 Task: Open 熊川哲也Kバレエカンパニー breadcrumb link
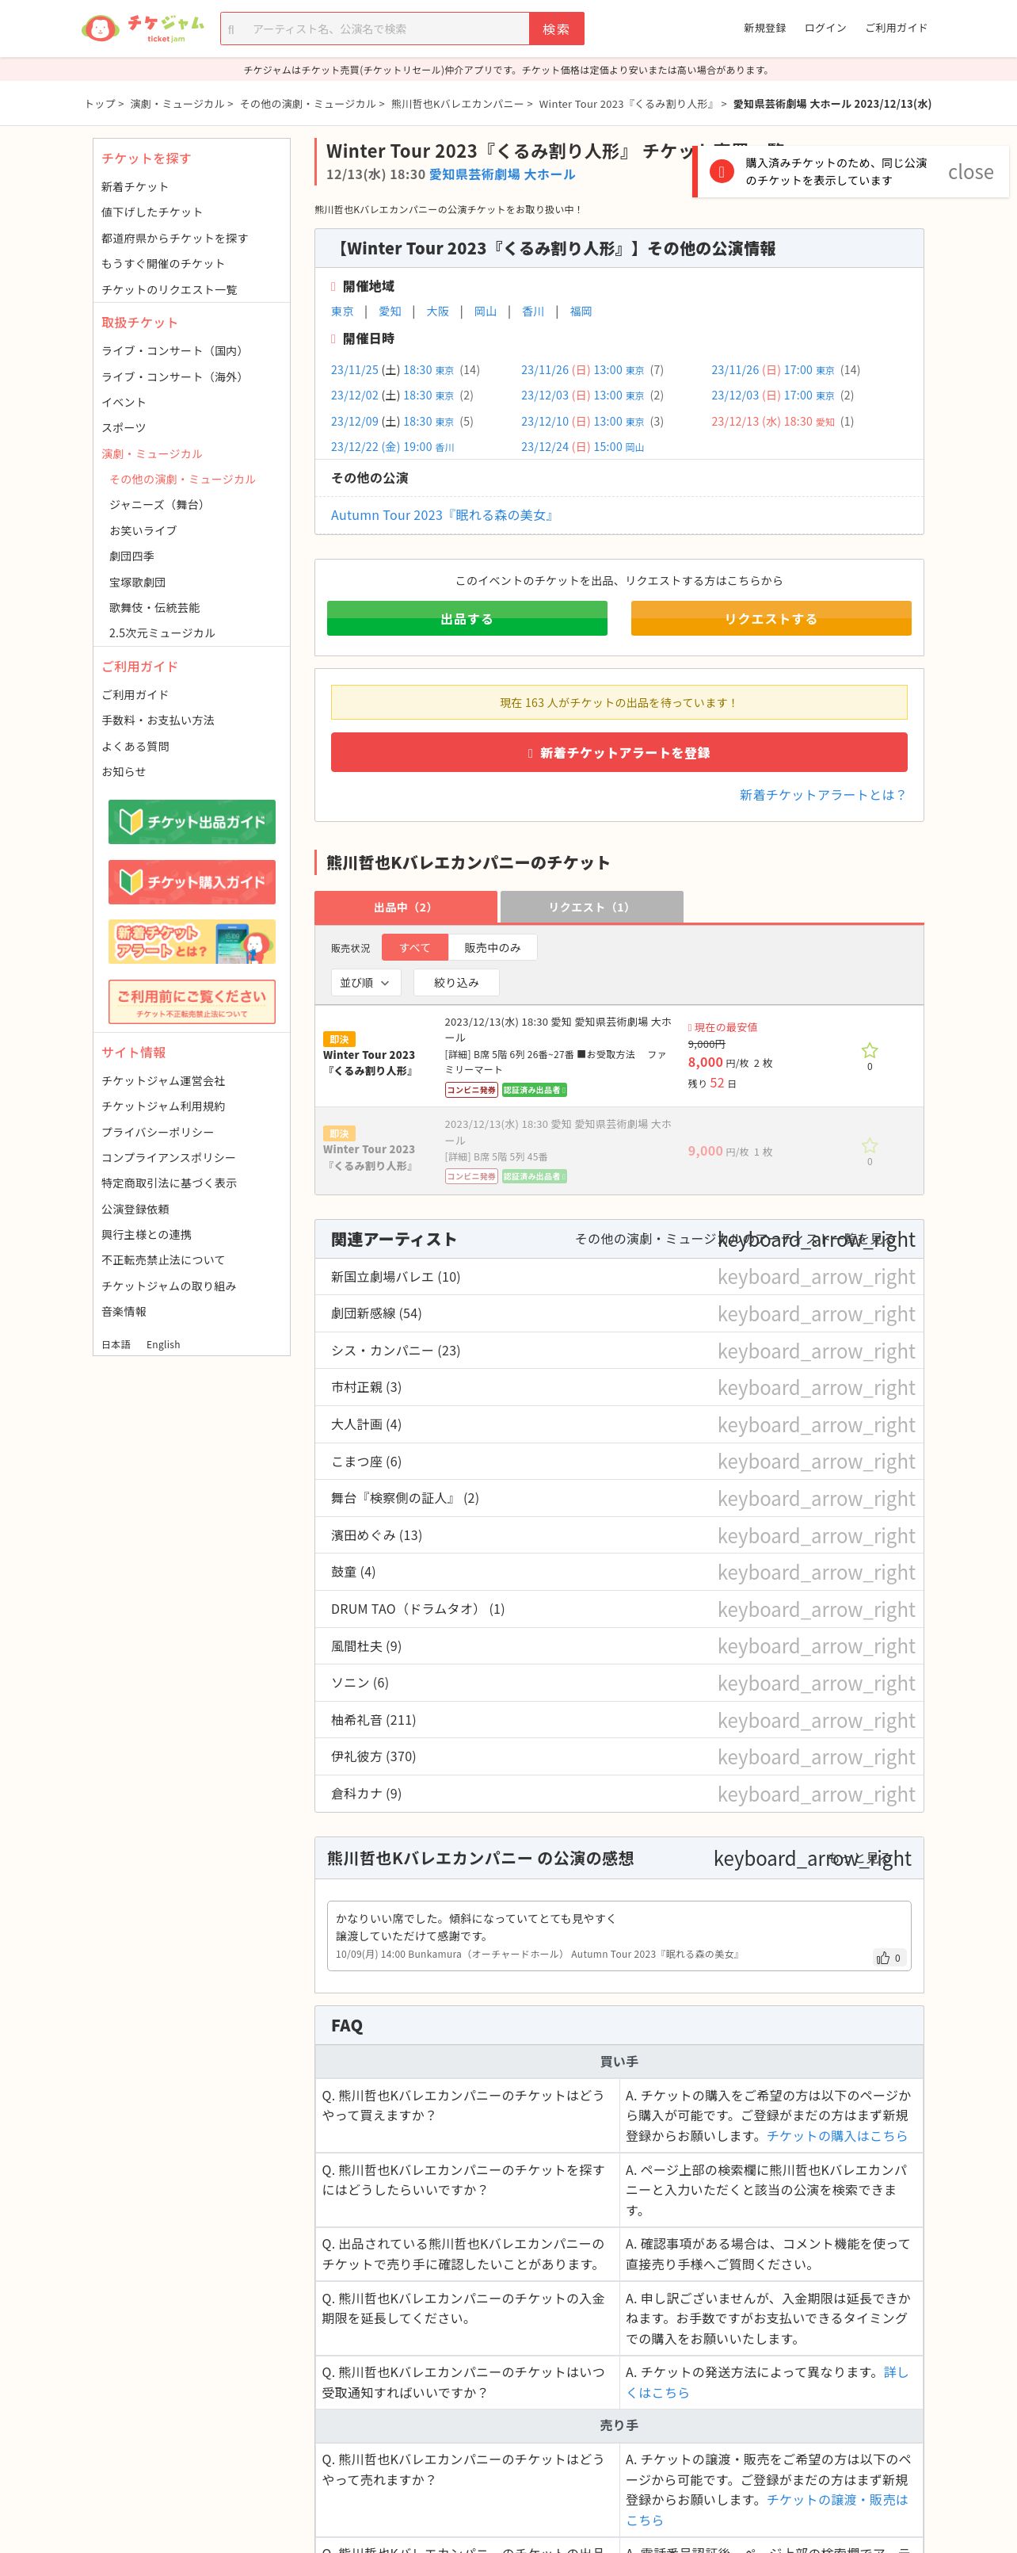pyautogui.click(x=458, y=104)
